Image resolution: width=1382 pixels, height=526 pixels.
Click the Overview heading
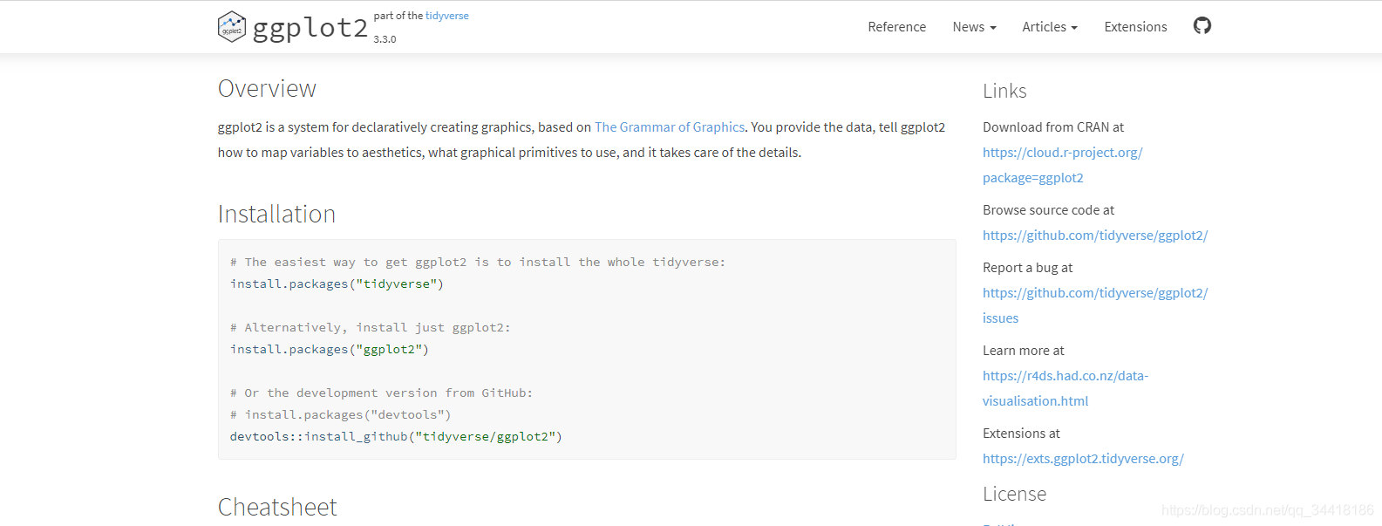(267, 89)
